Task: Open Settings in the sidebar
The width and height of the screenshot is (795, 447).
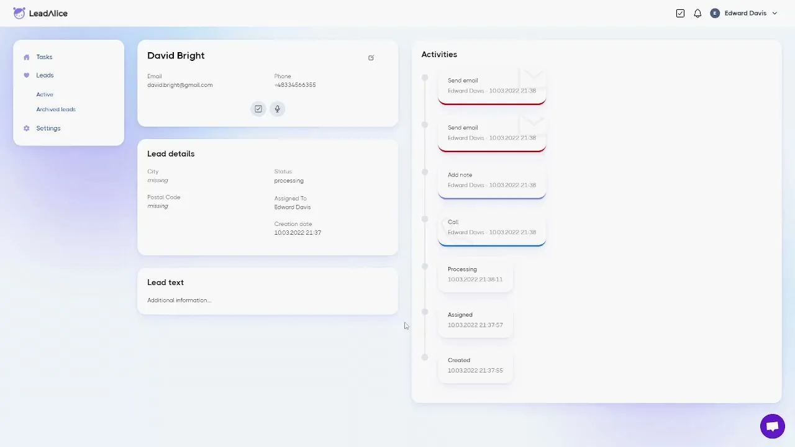Action: 48,129
